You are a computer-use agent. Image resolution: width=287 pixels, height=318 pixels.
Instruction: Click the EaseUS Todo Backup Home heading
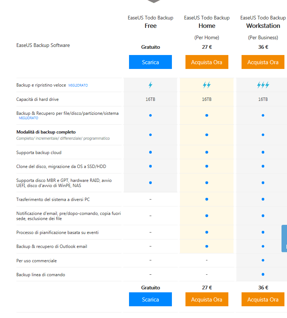[207, 22]
